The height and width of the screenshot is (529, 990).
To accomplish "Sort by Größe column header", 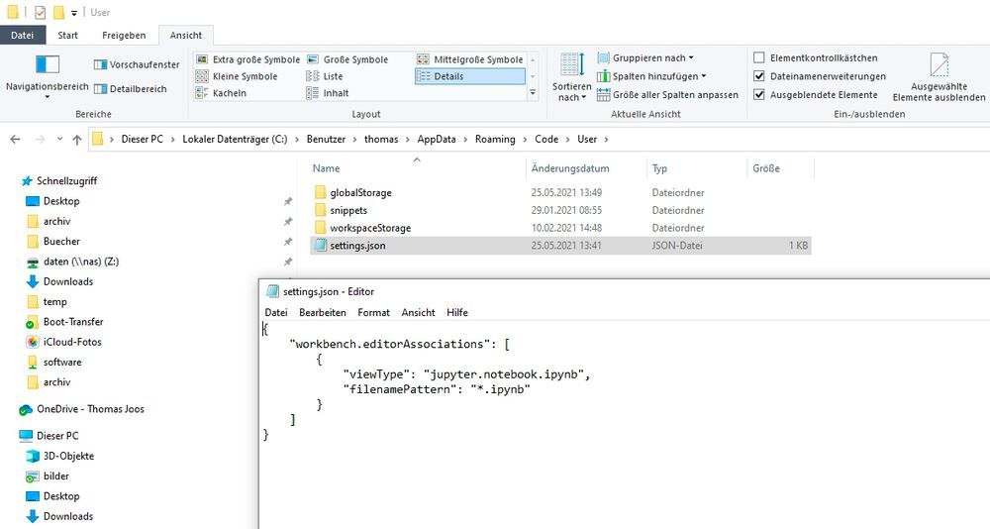I will (x=766, y=168).
